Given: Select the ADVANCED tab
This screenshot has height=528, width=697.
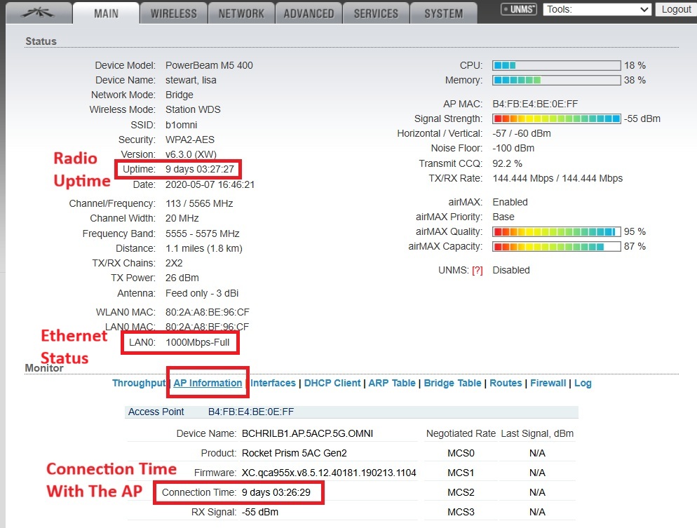Looking at the screenshot, I should pyautogui.click(x=309, y=13).
